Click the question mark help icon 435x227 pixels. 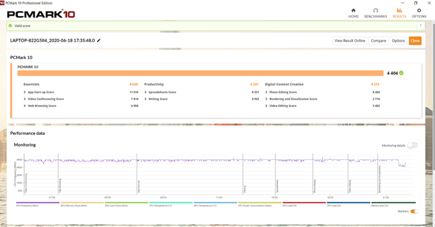click(x=420, y=25)
